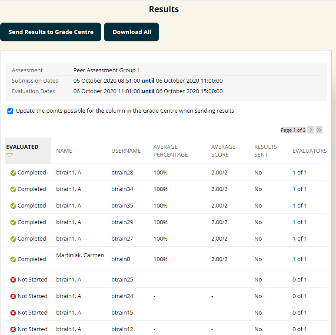The width and height of the screenshot is (336, 335).
Task: Jump to last page double arrow
Action: [319, 130]
